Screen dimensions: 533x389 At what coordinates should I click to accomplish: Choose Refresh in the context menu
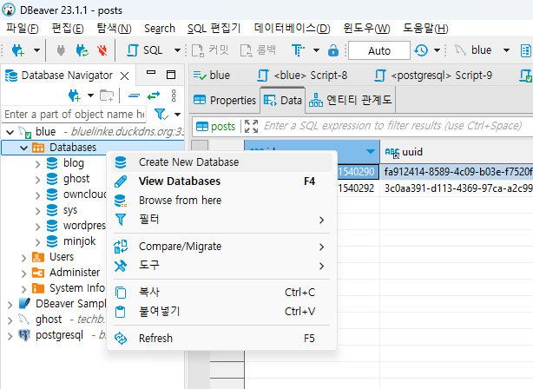coord(155,338)
